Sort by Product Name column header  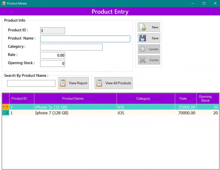(x=73, y=99)
